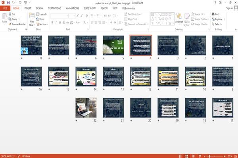This screenshot has height=158, width=238.
Task: Select slide 5 thumbnail with green image
Action: (113, 45)
